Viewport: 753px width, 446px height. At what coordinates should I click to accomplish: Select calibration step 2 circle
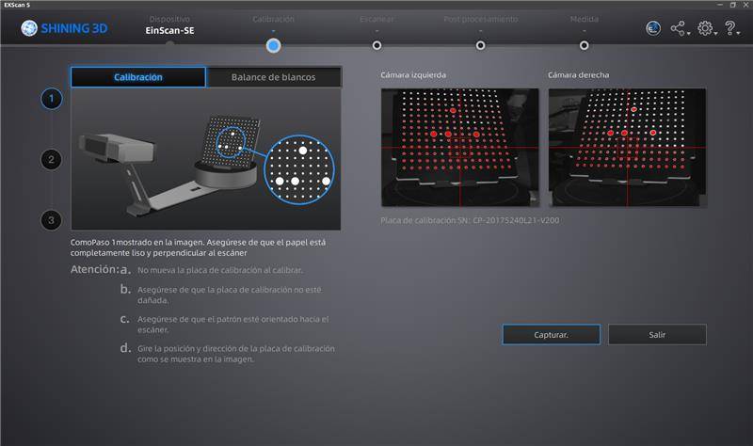pyautogui.click(x=52, y=159)
